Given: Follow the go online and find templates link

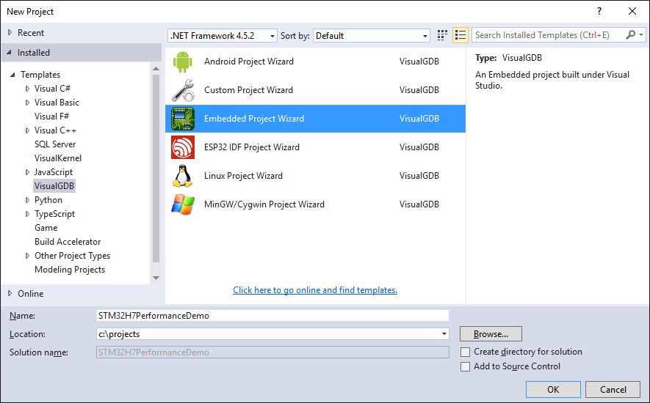Looking at the screenshot, I should pos(315,290).
